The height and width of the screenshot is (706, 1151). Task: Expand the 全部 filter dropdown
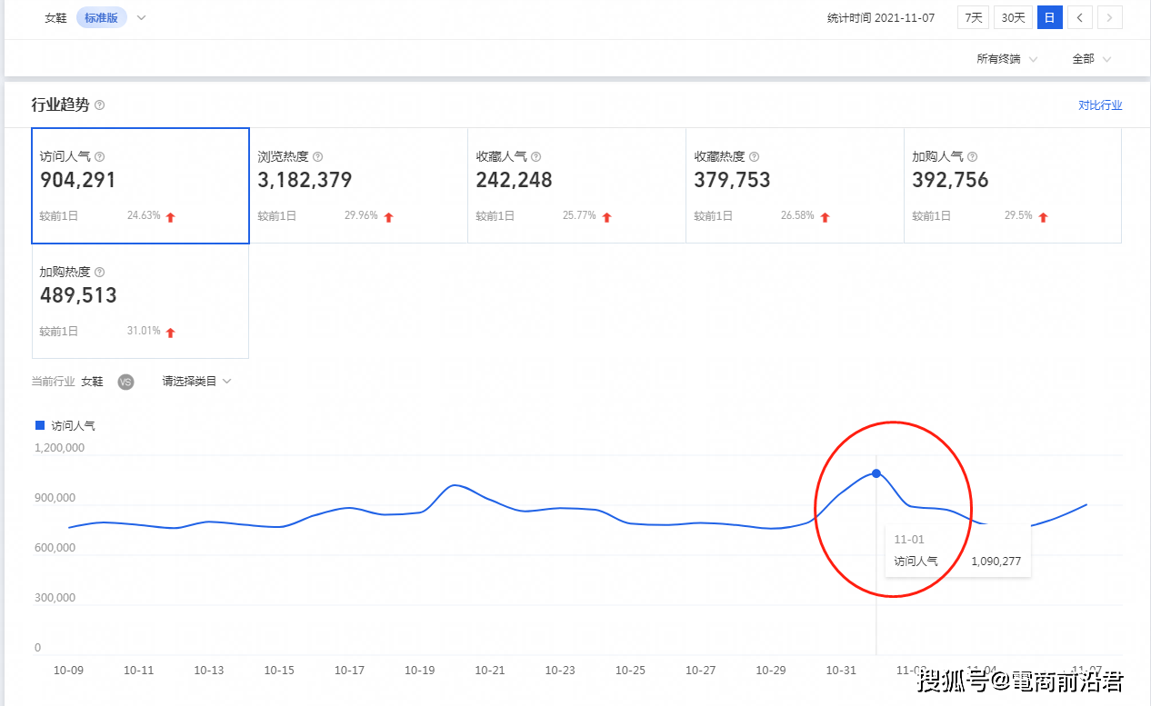point(1091,59)
